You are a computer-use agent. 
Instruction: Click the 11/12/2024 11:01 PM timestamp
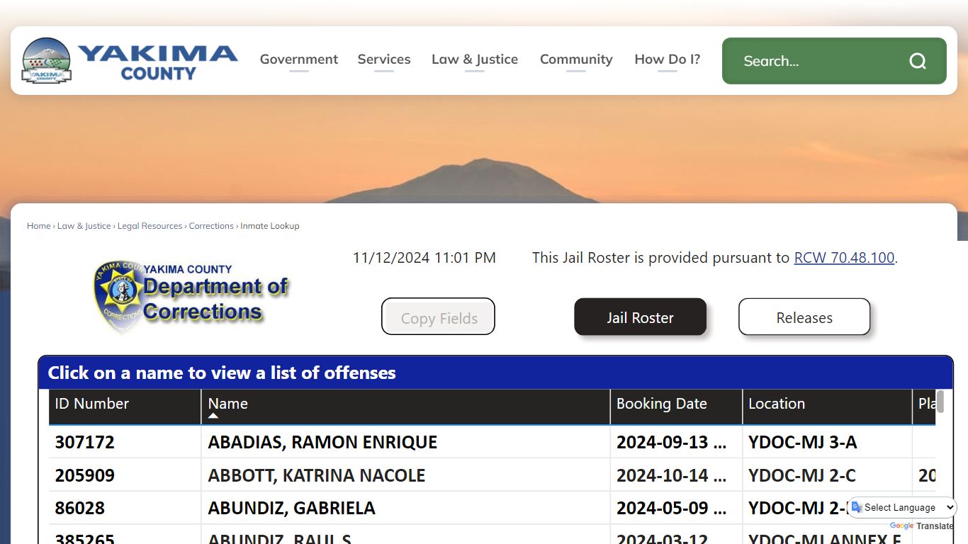pyautogui.click(x=424, y=258)
